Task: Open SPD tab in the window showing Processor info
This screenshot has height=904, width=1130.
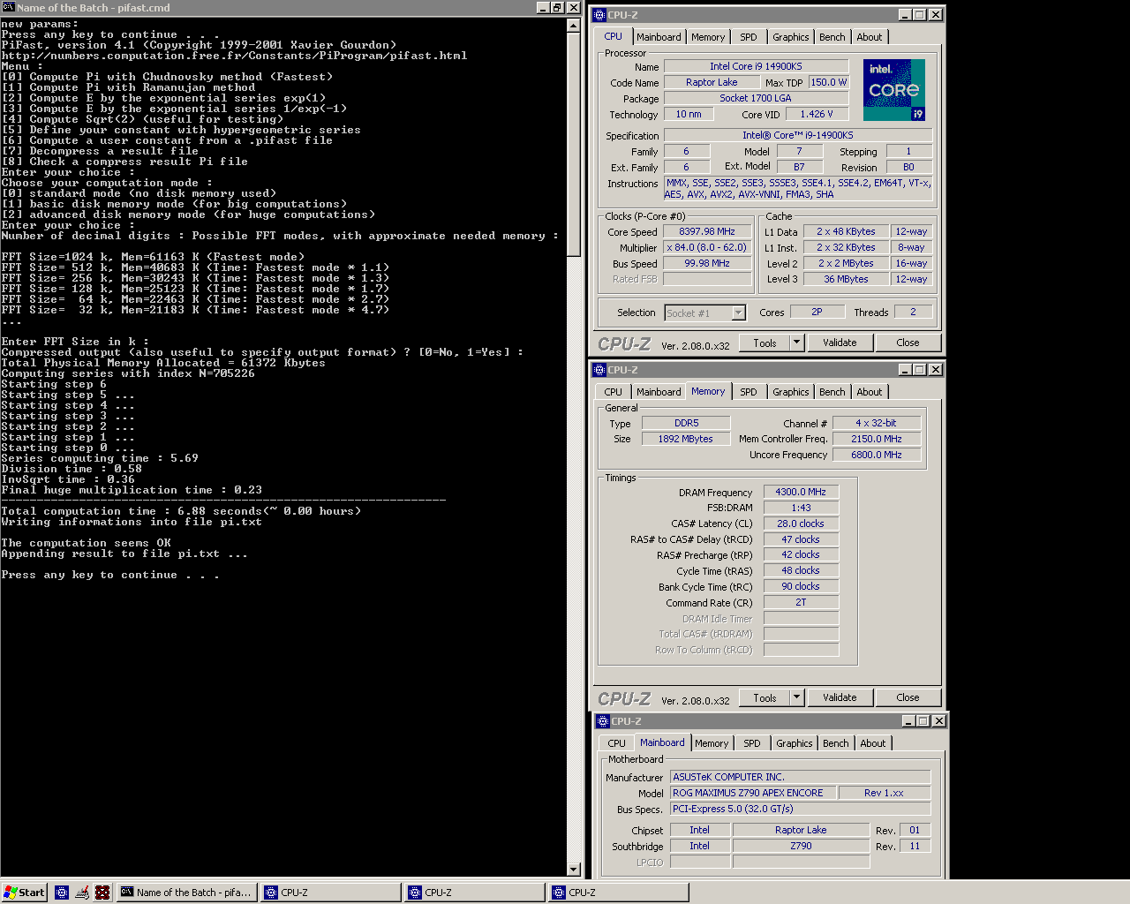Action: 749,37
